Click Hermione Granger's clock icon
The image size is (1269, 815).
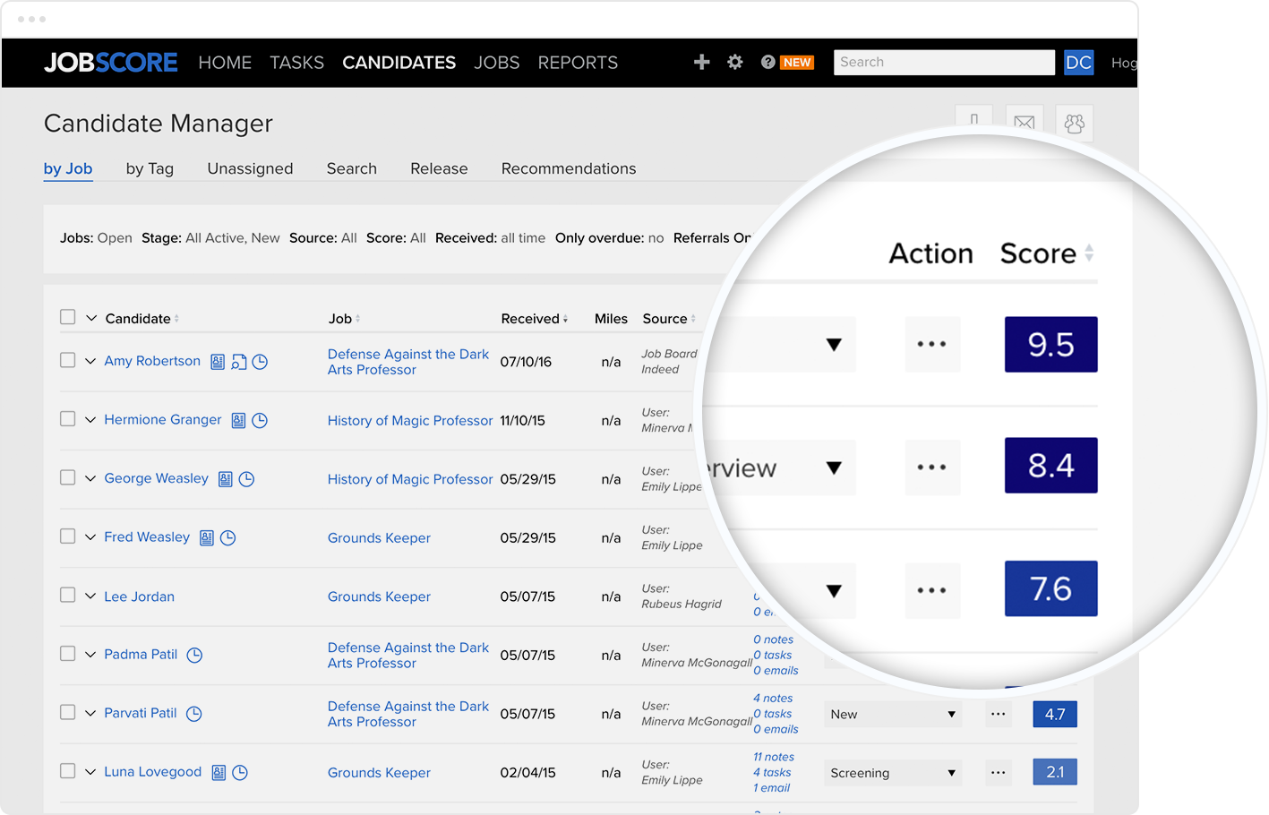(x=260, y=420)
